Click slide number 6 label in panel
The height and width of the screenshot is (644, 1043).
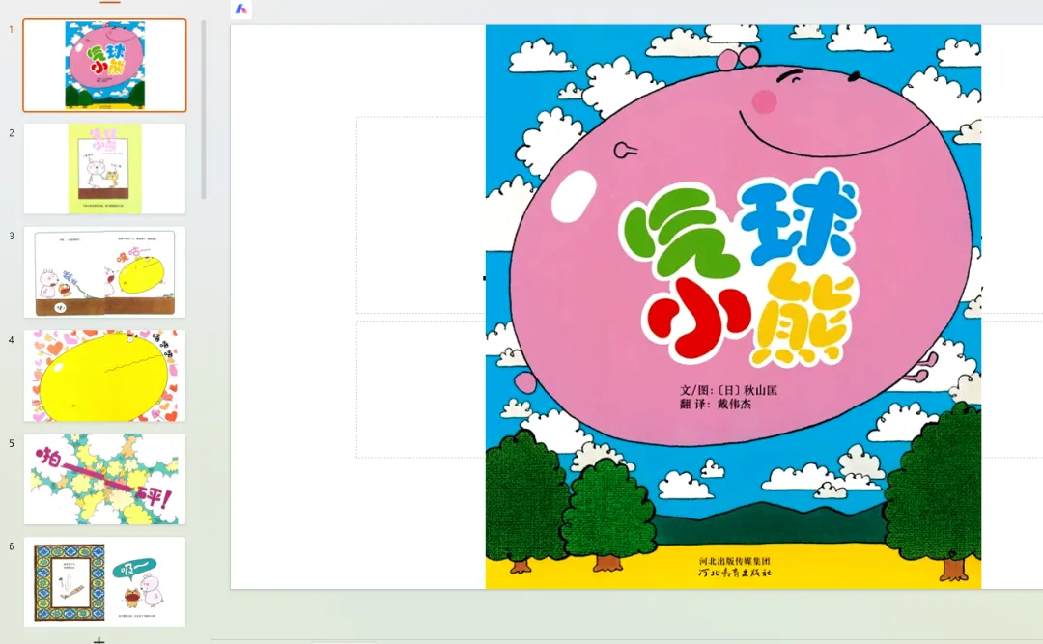(x=12, y=546)
